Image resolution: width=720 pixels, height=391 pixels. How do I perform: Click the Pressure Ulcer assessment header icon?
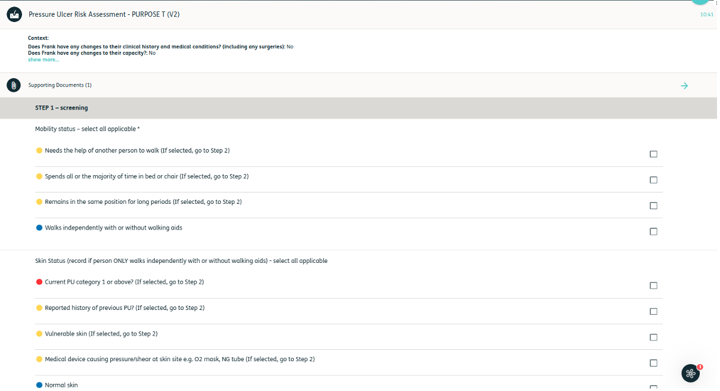pos(14,14)
